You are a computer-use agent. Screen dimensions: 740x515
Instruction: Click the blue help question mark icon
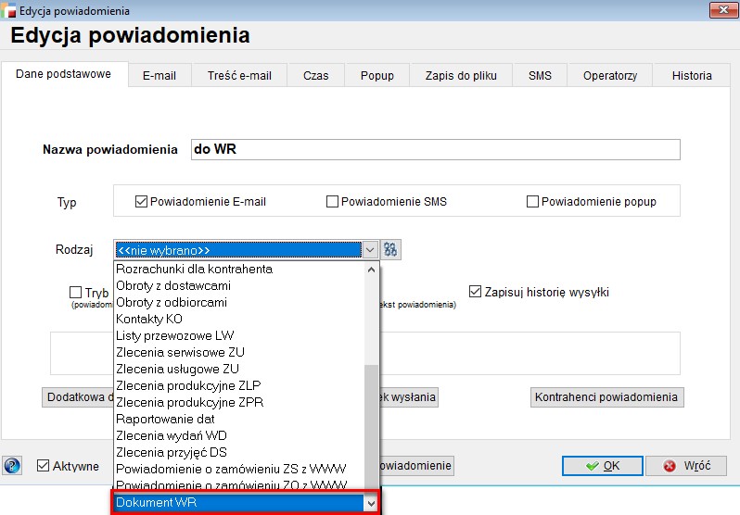pyautogui.click(x=13, y=465)
